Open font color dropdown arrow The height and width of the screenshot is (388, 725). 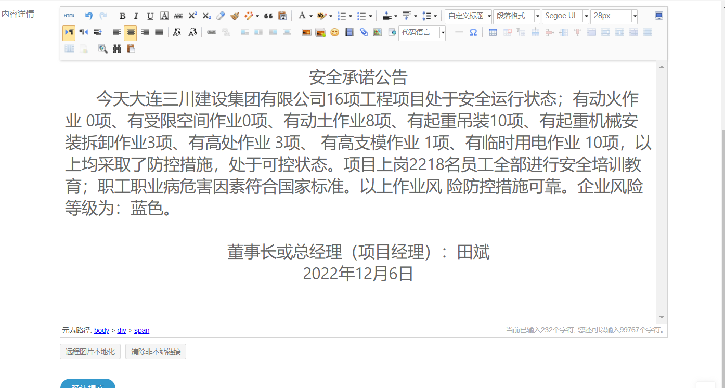(311, 17)
